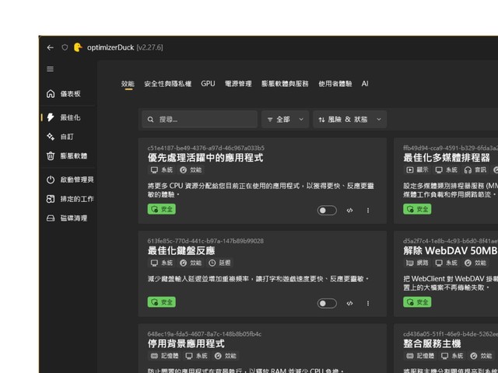This screenshot has width=498, height=373.
Task: Click the 搜尋 search input field
Action: pyautogui.click(x=199, y=119)
